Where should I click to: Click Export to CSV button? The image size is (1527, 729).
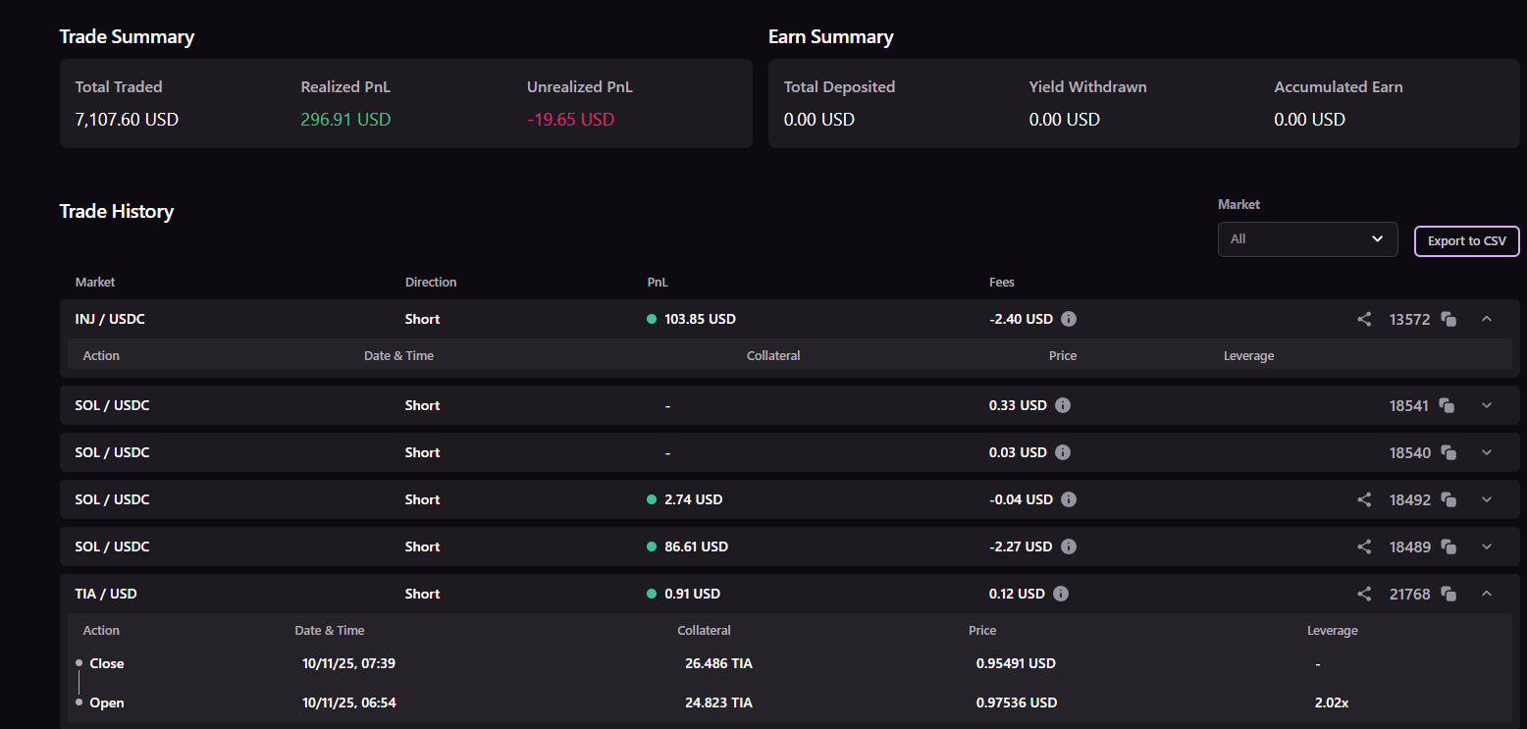tap(1466, 240)
